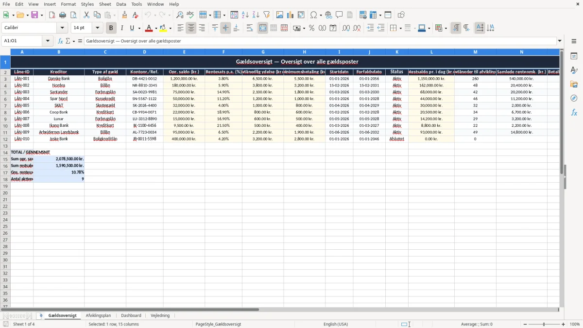Click the Insert Comment icon

pos(339,15)
